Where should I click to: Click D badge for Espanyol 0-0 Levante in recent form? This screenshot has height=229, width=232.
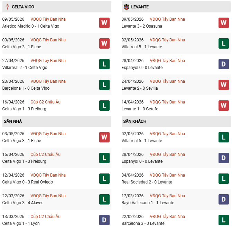224,64
